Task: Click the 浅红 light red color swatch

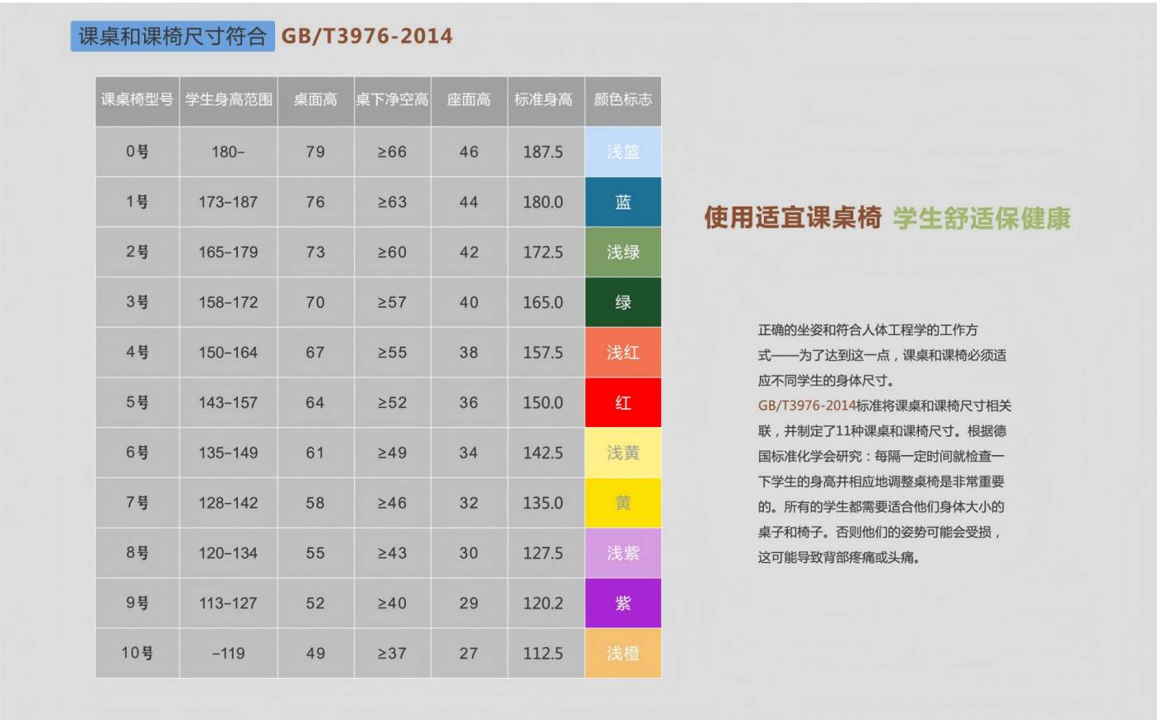Action: click(x=622, y=353)
